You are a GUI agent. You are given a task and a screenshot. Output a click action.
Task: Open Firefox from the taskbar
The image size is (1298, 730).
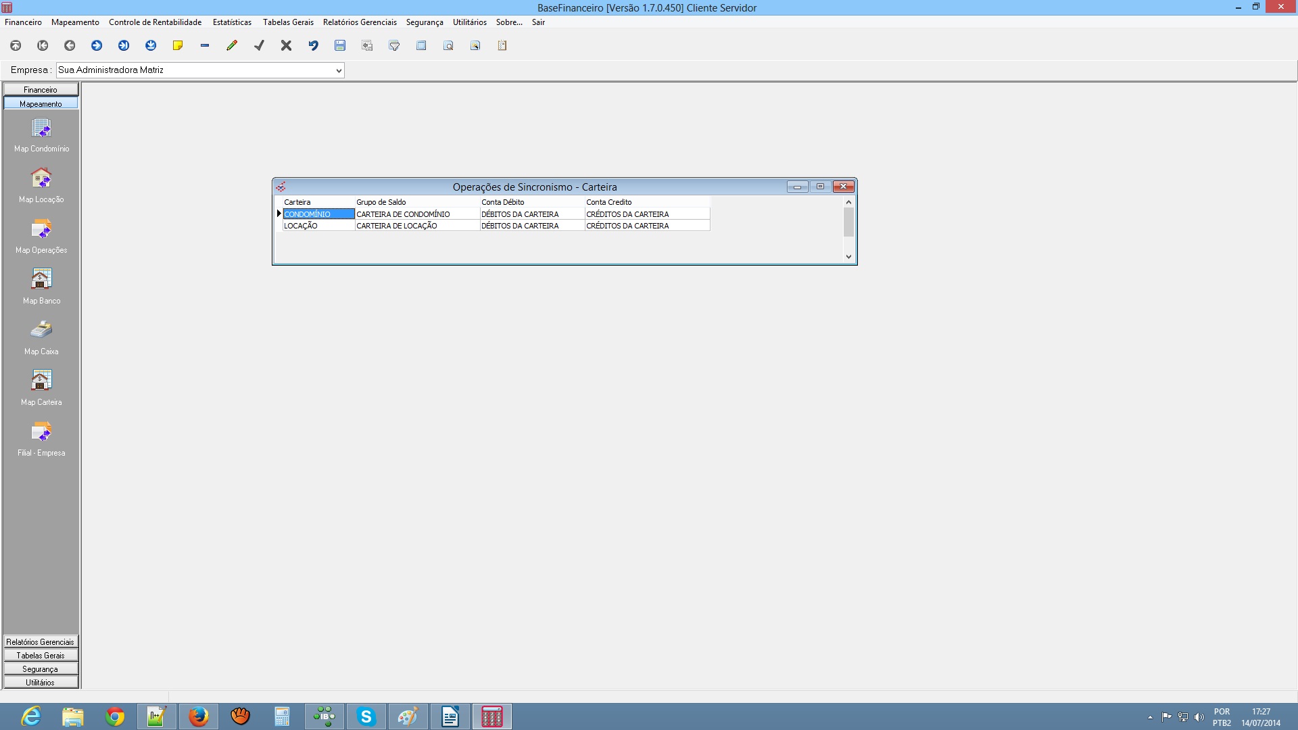pyautogui.click(x=198, y=716)
